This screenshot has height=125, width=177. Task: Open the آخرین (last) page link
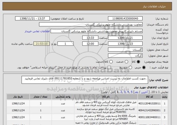point(144,92)
